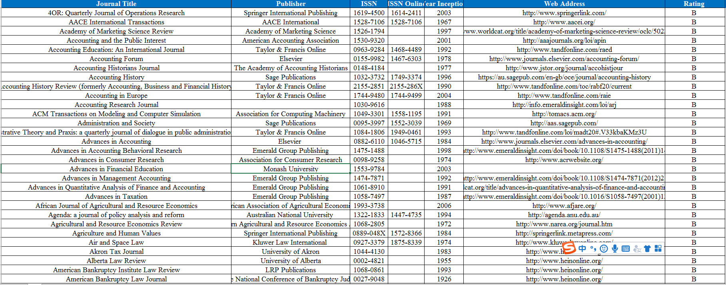The width and height of the screenshot is (726, 285).
Task: Open the http://agenda.anu.edu.au/ link
Action: pyautogui.click(x=564, y=215)
